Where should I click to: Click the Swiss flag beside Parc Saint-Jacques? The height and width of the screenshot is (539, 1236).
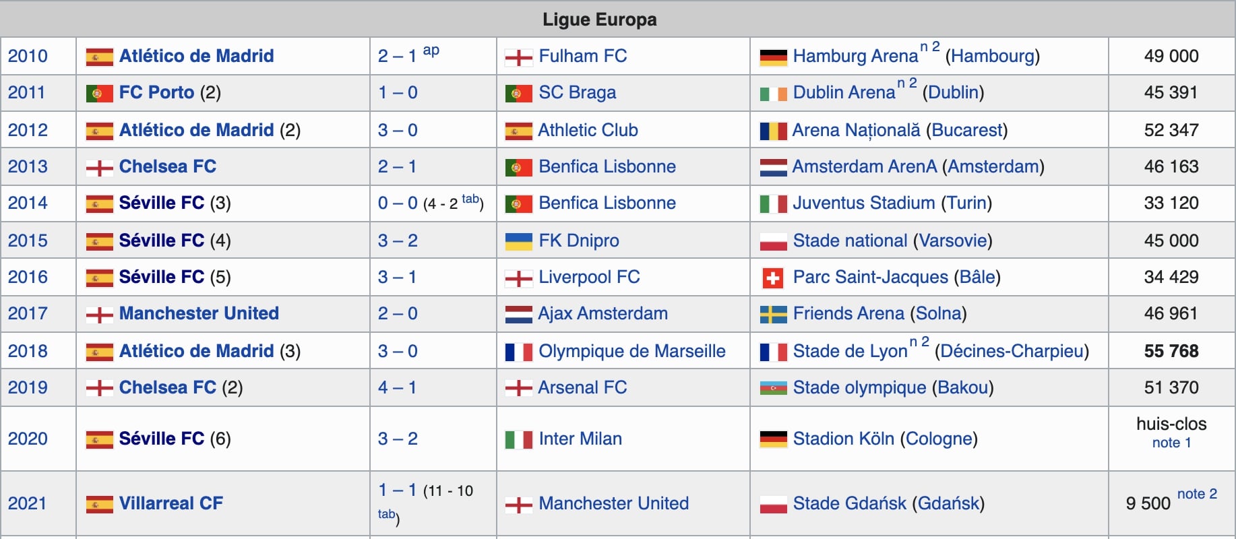772,278
